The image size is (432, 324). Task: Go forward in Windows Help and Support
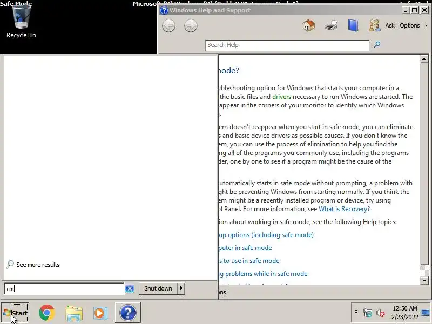click(191, 26)
